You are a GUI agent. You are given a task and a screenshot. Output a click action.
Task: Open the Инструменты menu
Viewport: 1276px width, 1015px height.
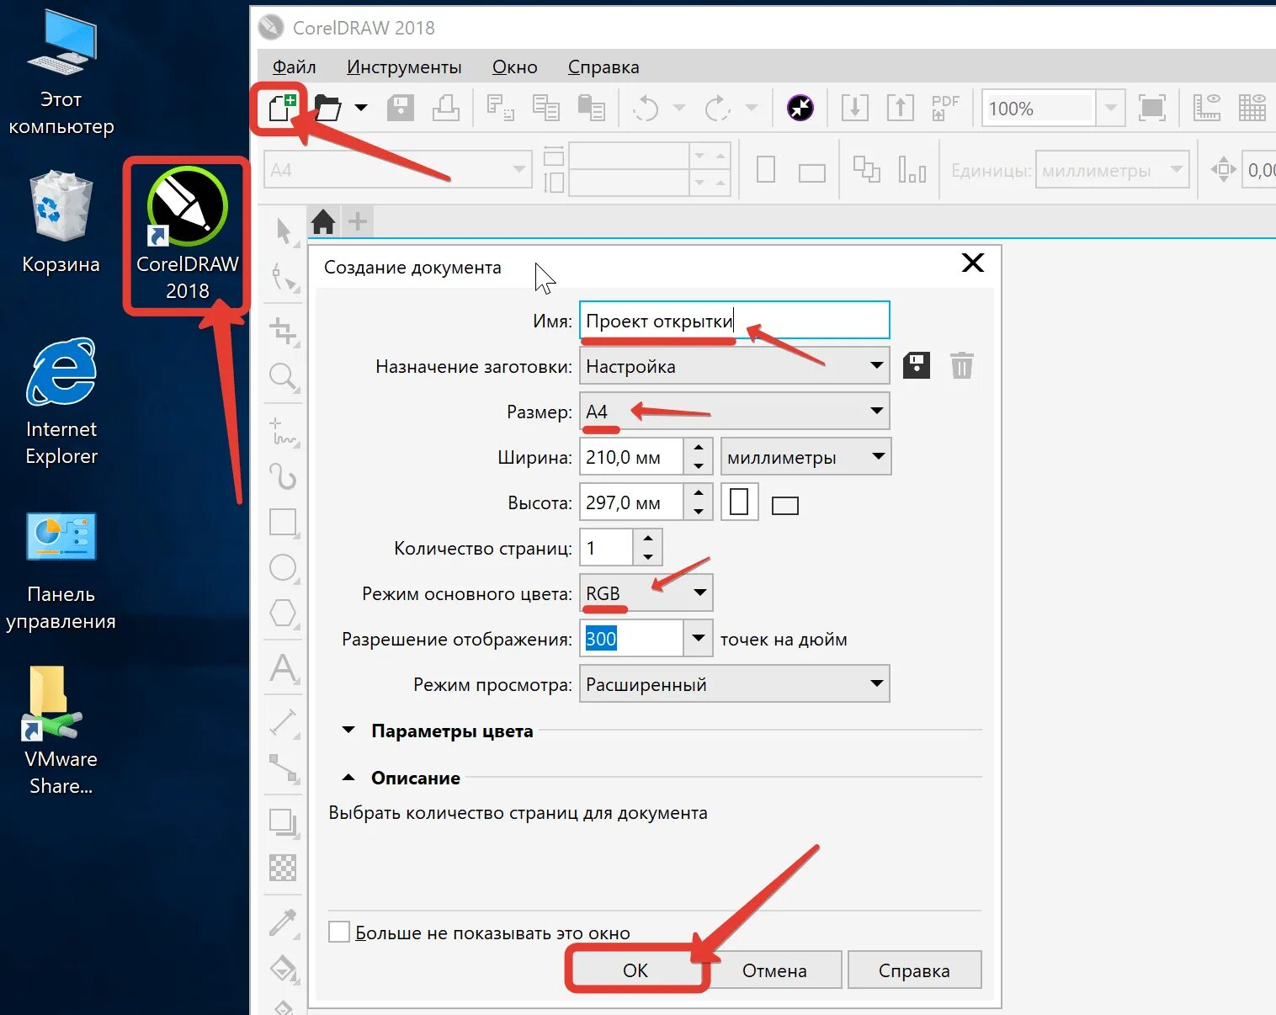pos(404,66)
